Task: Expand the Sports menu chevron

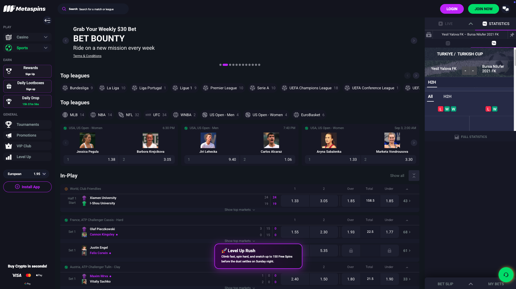Action: click(x=46, y=48)
